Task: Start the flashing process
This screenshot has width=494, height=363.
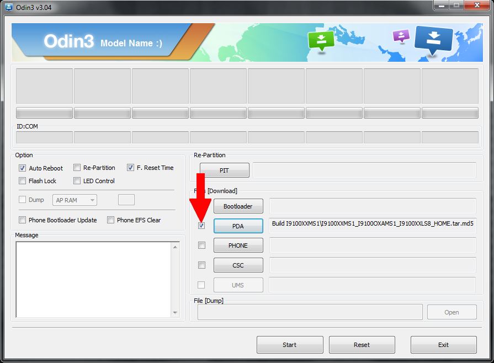Action: [x=290, y=345]
